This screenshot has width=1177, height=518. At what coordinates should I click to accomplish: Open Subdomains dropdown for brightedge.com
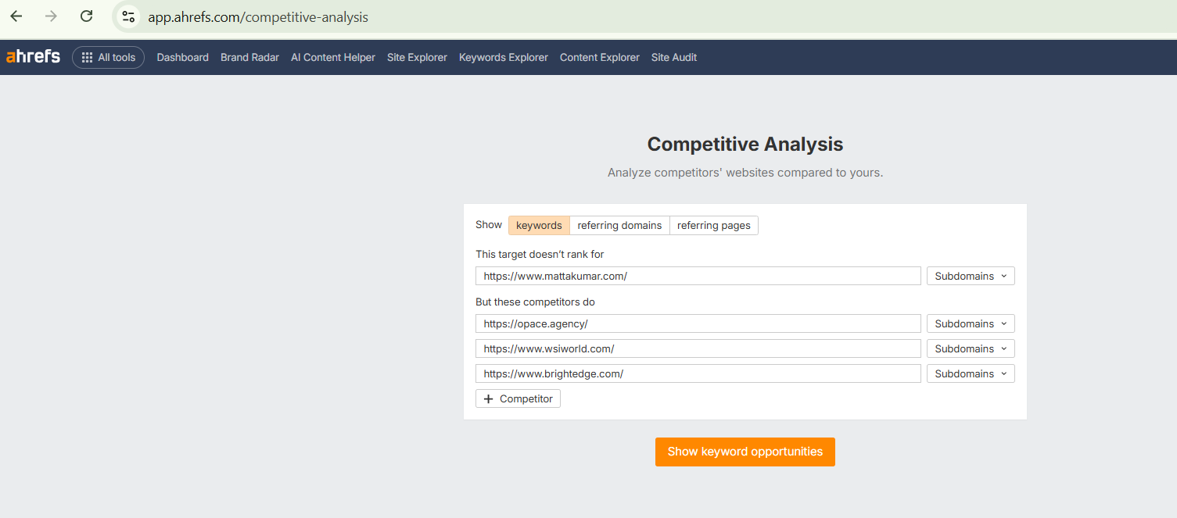pos(971,373)
